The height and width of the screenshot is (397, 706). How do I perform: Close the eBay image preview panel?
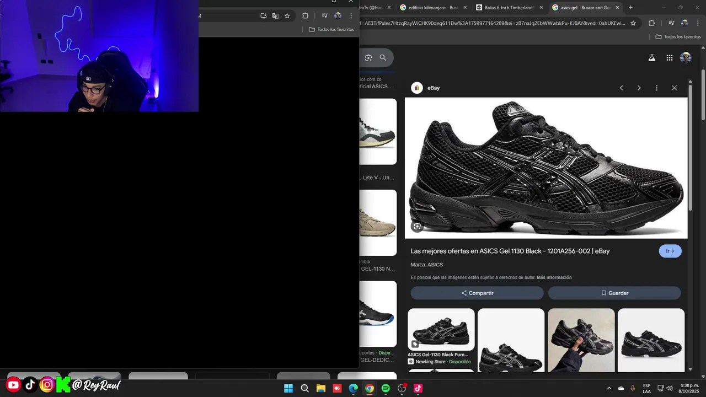coord(674,88)
